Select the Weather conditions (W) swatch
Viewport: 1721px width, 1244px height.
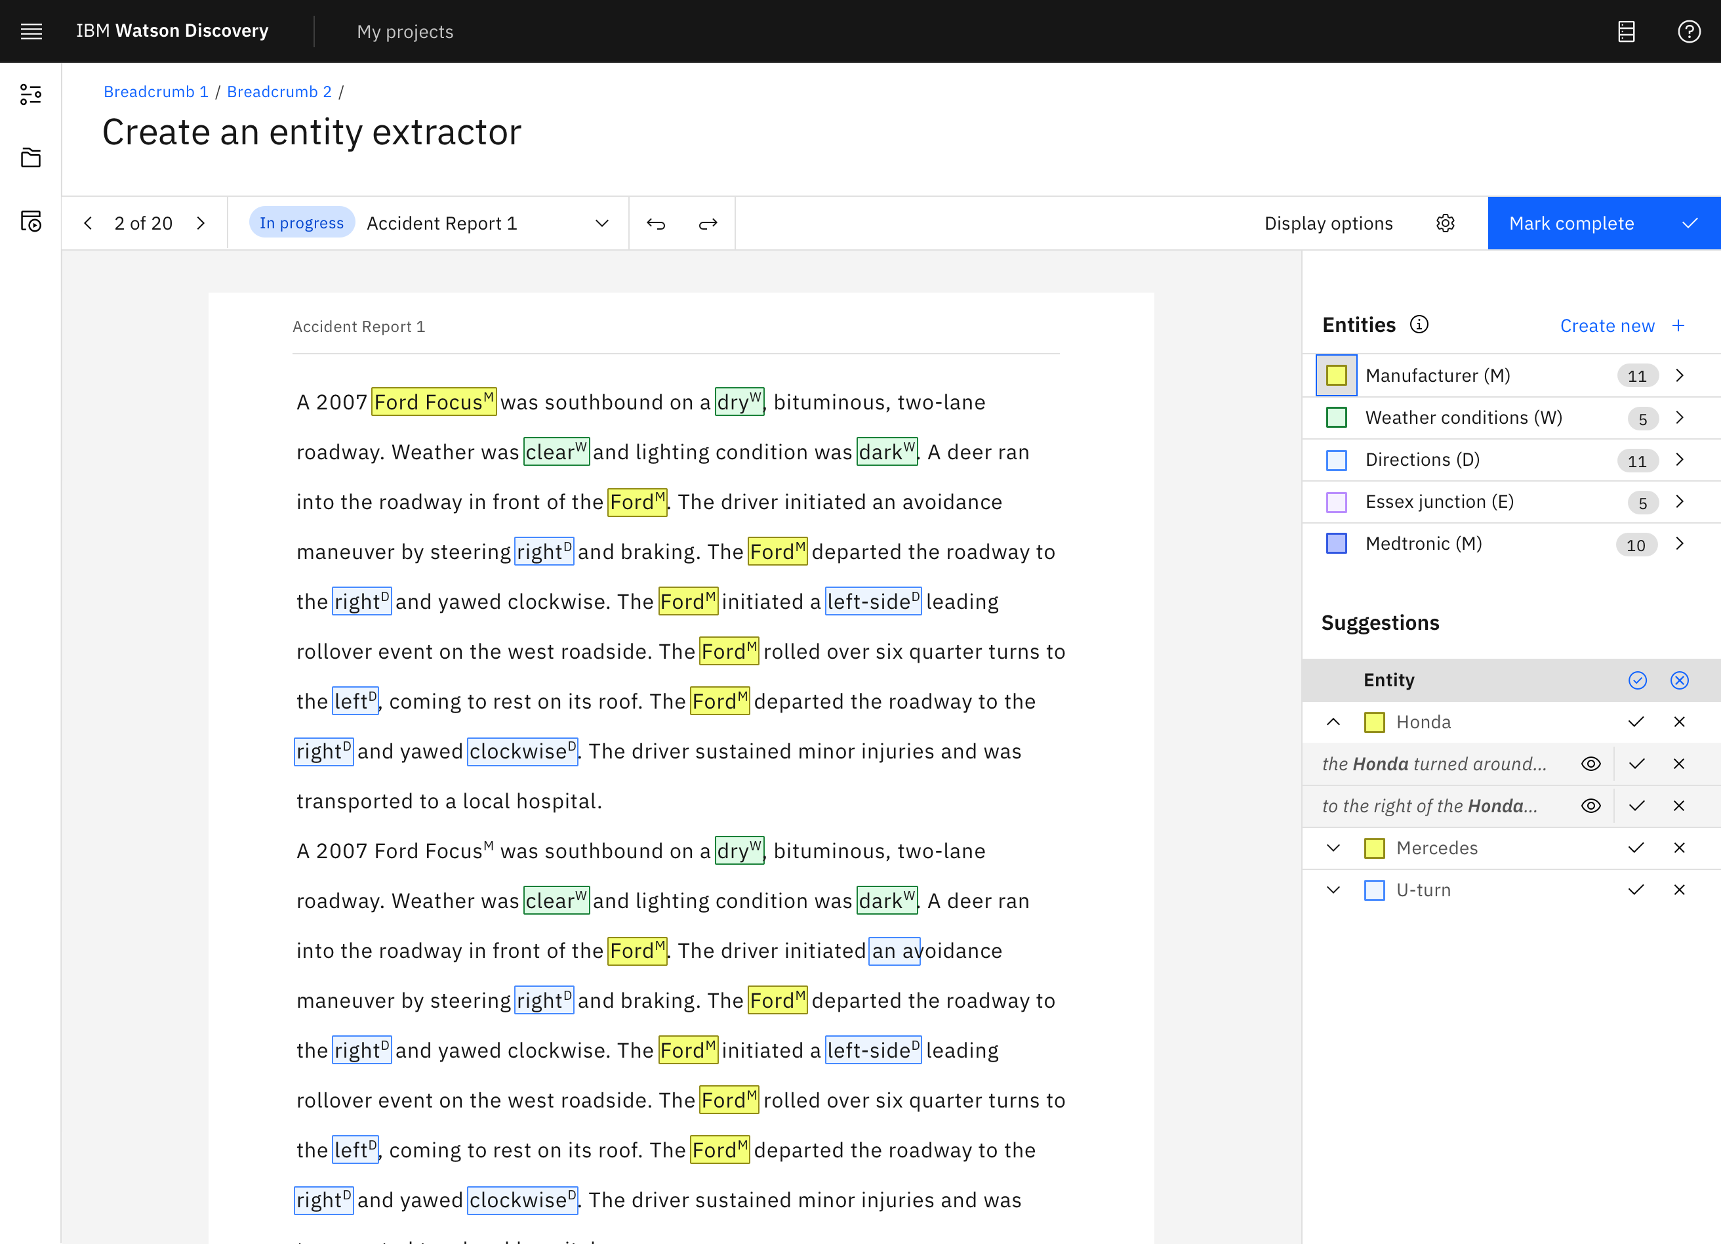(x=1336, y=417)
